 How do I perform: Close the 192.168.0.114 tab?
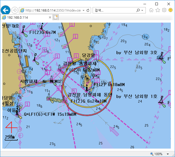[49, 17]
